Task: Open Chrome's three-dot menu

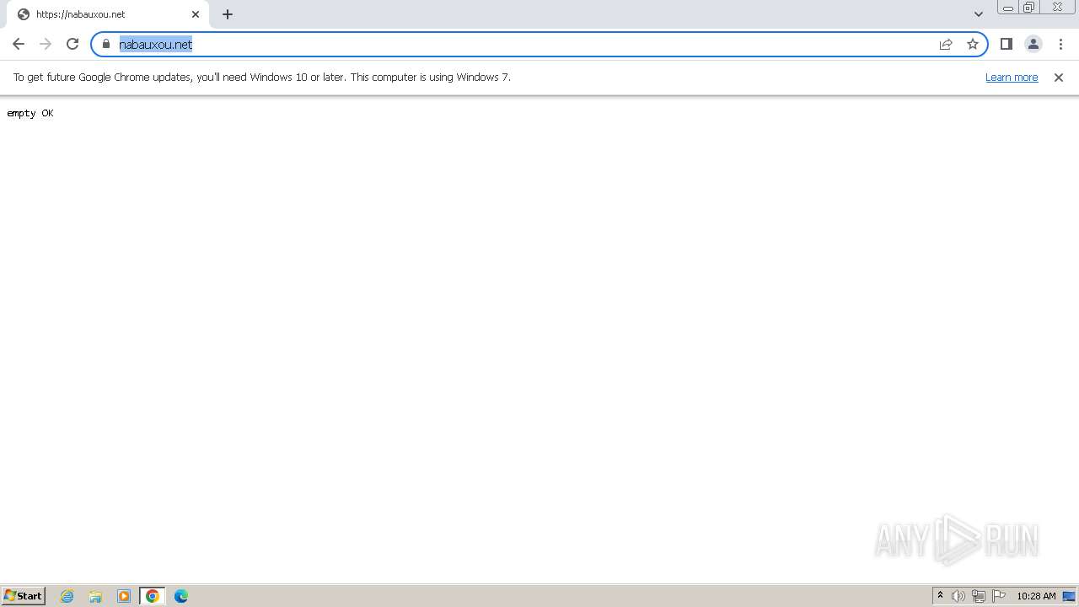Action: (x=1060, y=44)
